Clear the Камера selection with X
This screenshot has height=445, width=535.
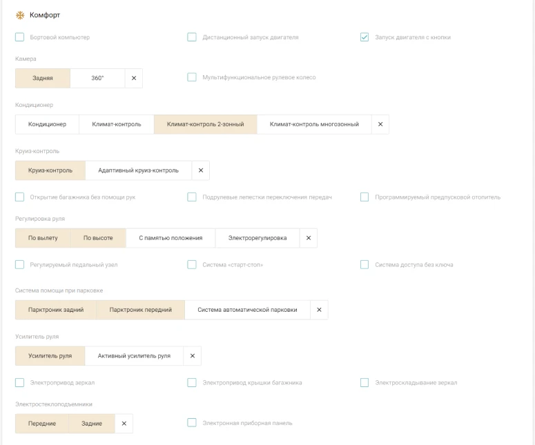pos(134,78)
